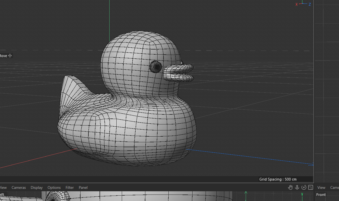Click the Grid Spacing 500 cm readout
Screen dimensions: 339x201
tap(278, 179)
